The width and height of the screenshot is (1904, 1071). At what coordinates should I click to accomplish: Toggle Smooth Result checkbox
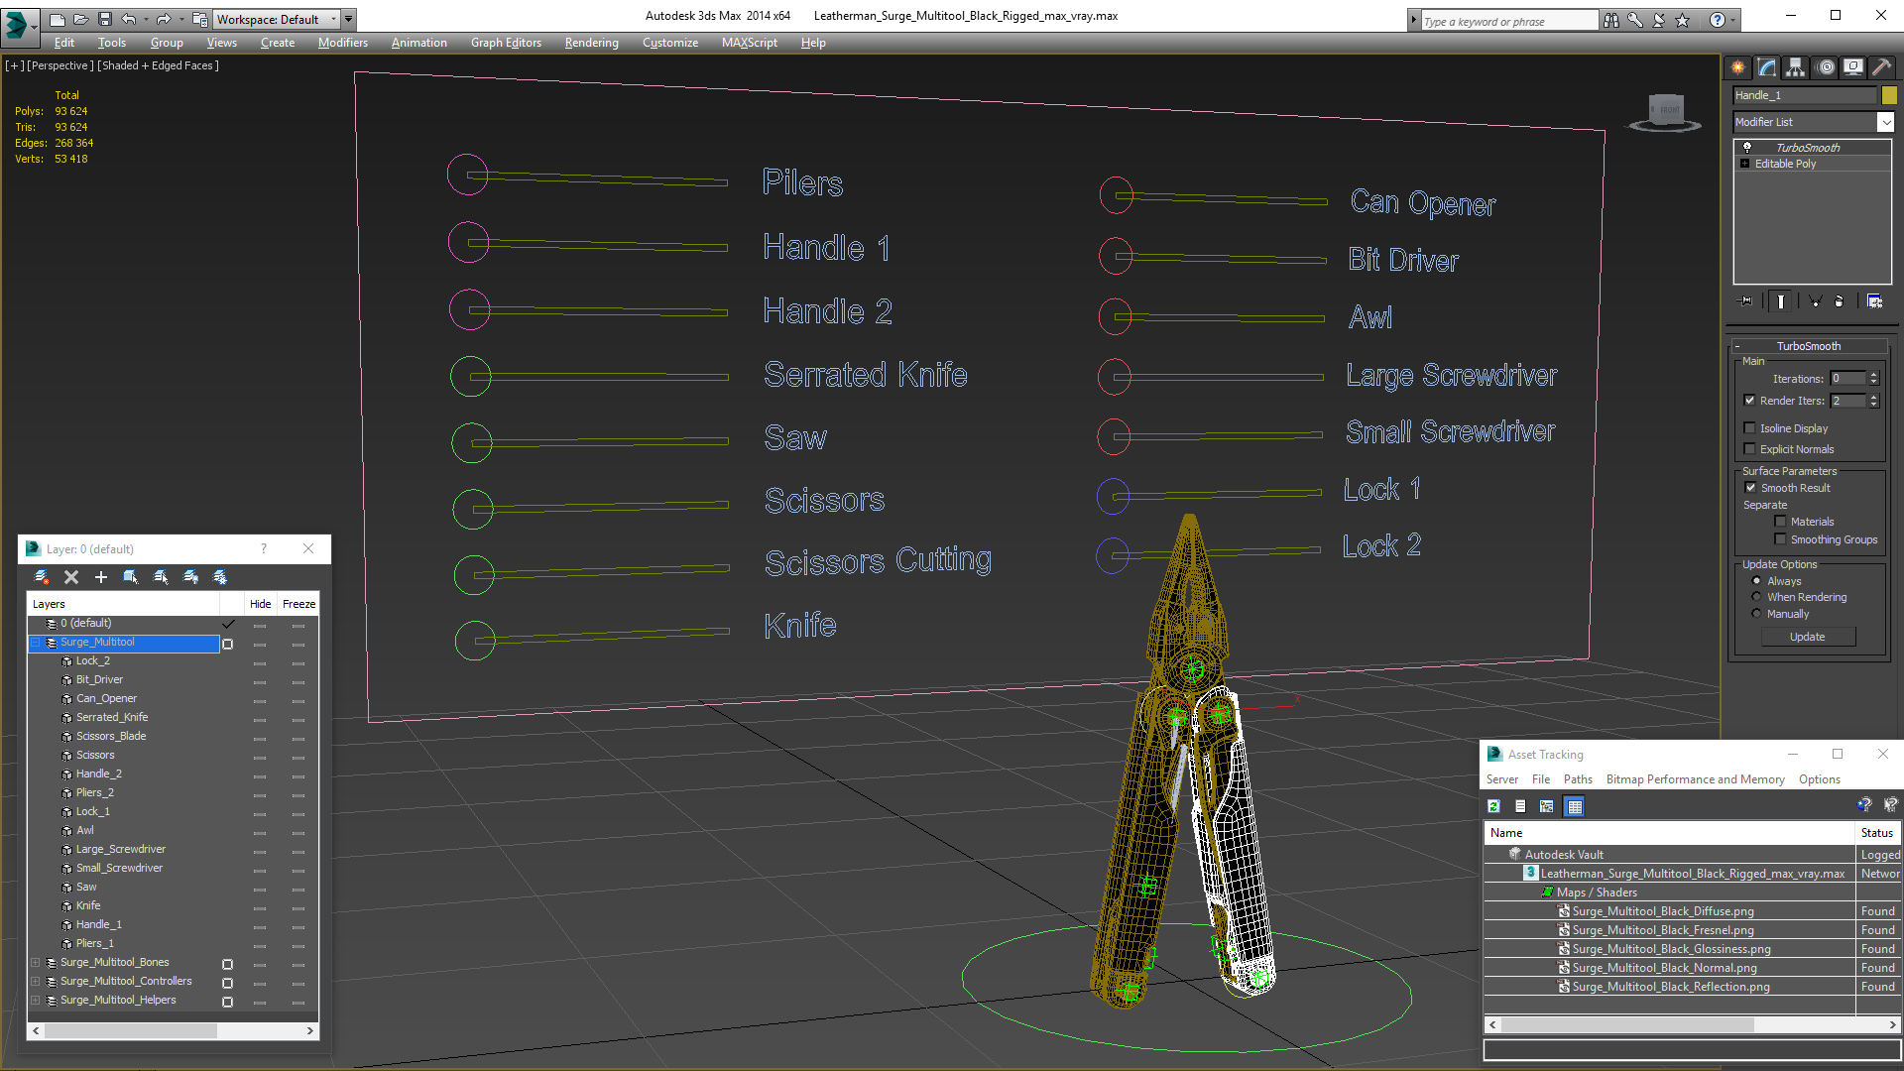click(x=1751, y=488)
